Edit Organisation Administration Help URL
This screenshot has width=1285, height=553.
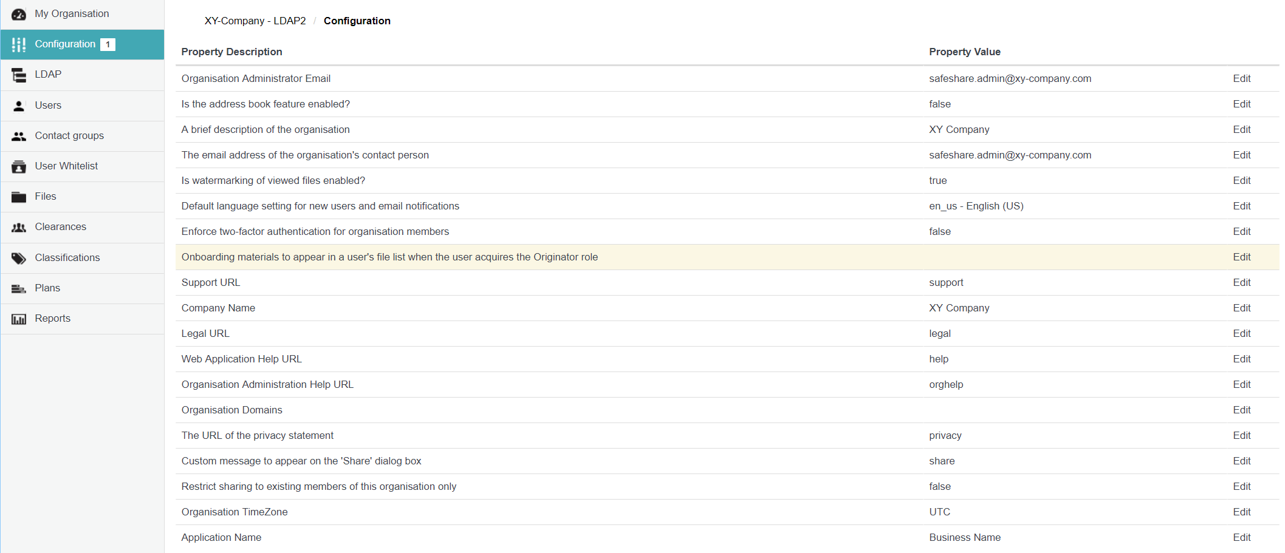coord(1241,384)
